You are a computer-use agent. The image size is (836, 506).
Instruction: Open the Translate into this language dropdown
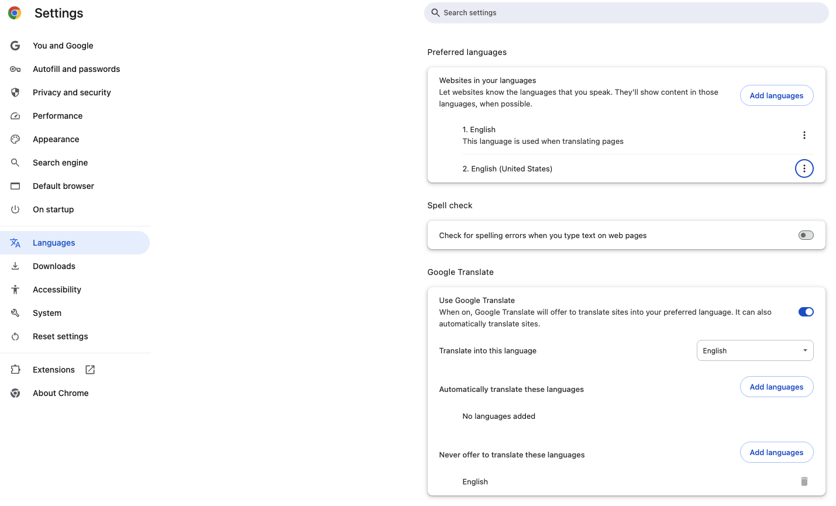pyautogui.click(x=755, y=350)
